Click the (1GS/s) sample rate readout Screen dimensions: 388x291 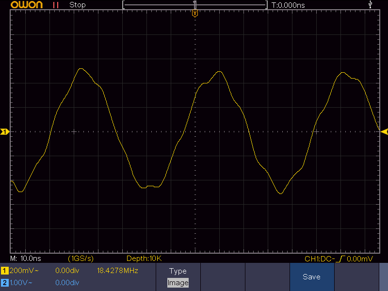click(81, 259)
